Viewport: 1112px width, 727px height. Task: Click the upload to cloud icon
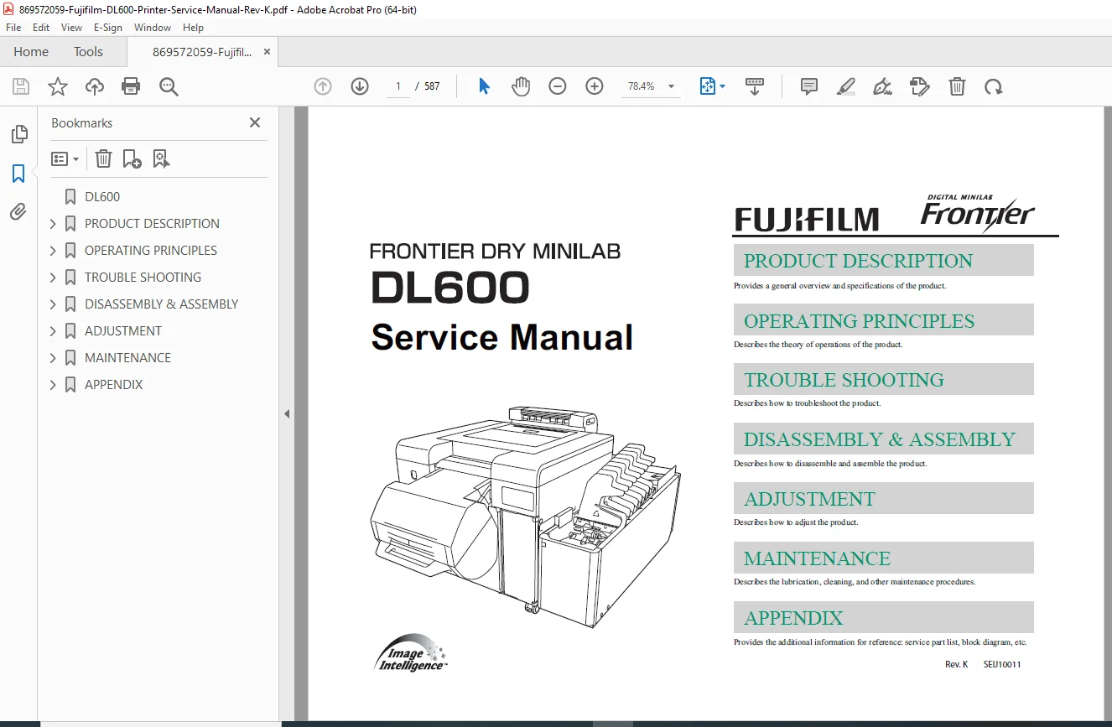click(x=95, y=86)
